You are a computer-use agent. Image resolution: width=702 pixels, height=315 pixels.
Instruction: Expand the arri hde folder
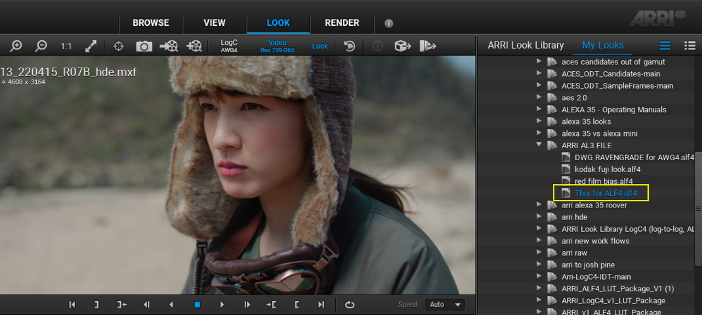pyautogui.click(x=539, y=217)
